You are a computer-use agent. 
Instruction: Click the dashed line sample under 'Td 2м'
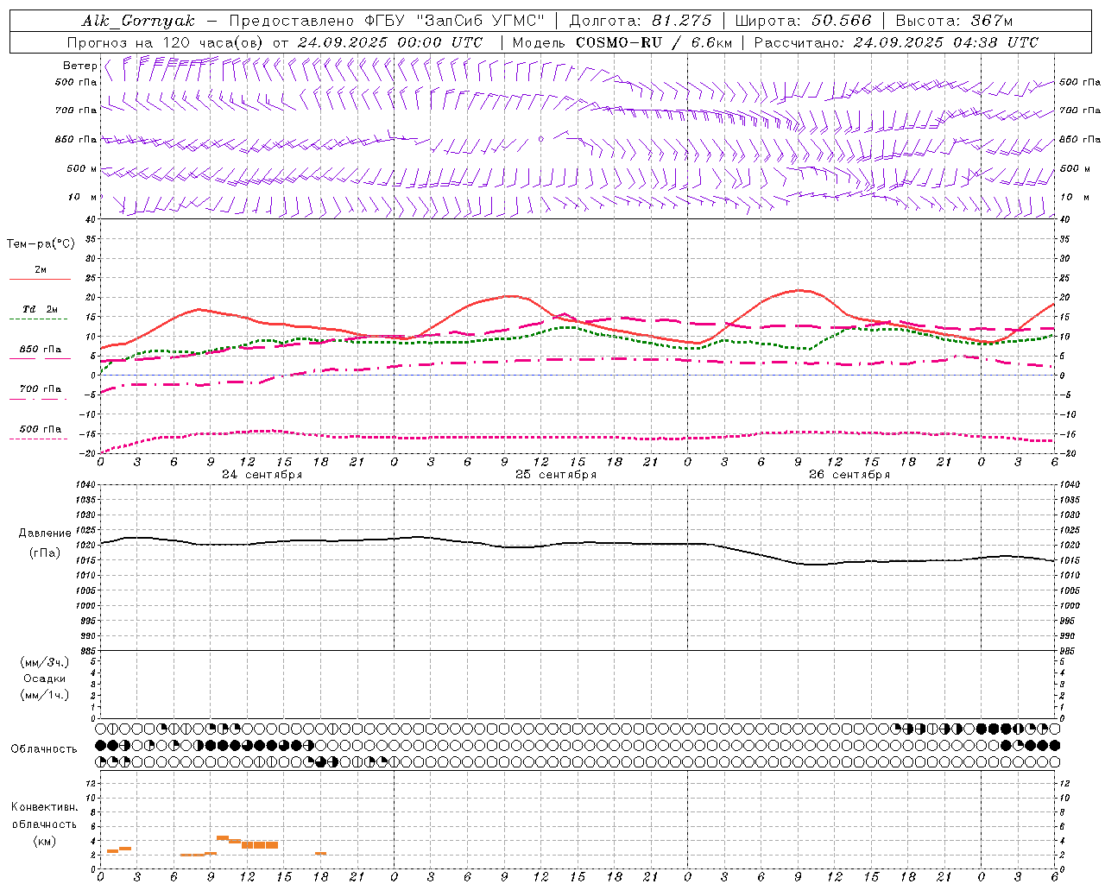(x=38, y=319)
